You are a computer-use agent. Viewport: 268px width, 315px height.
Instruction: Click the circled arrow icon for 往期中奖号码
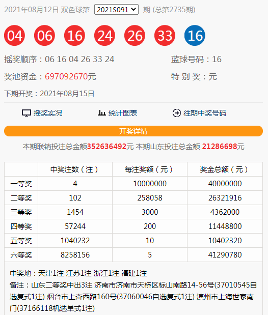177,113
